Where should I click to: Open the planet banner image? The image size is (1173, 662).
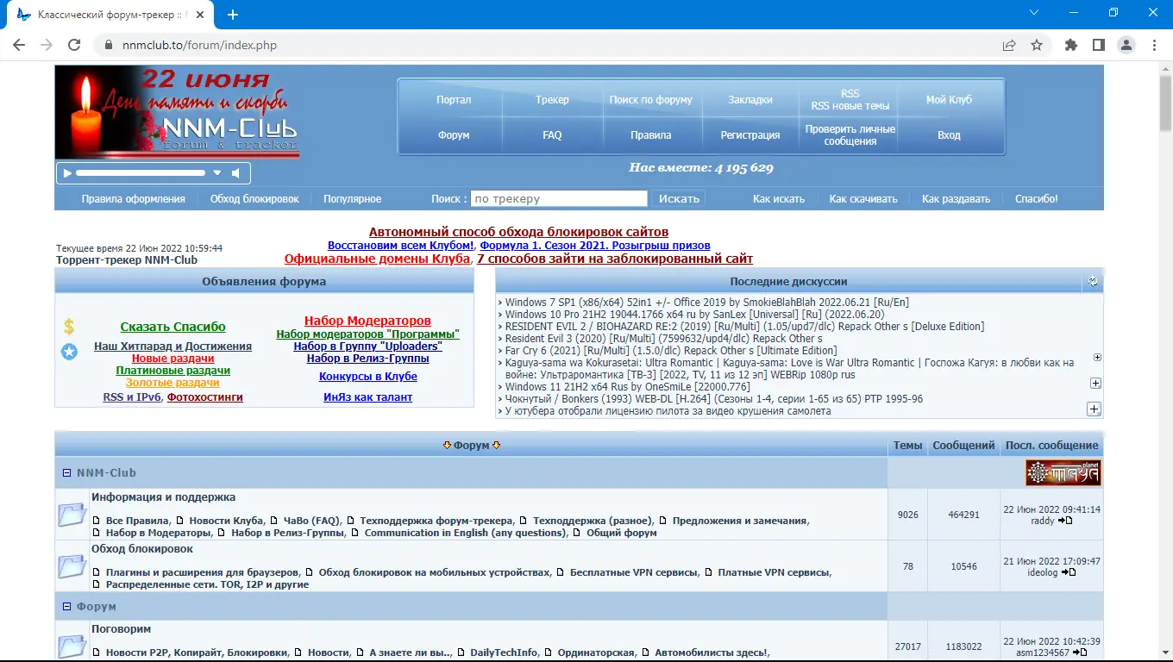pos(1063,473)
